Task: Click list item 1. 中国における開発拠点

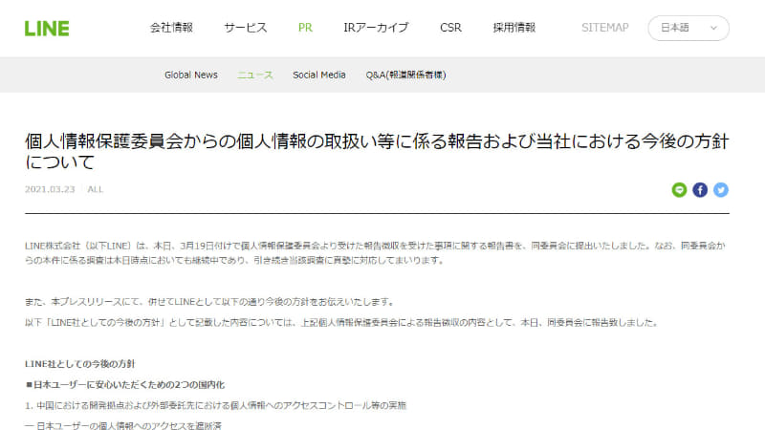Action: point(216,405)
